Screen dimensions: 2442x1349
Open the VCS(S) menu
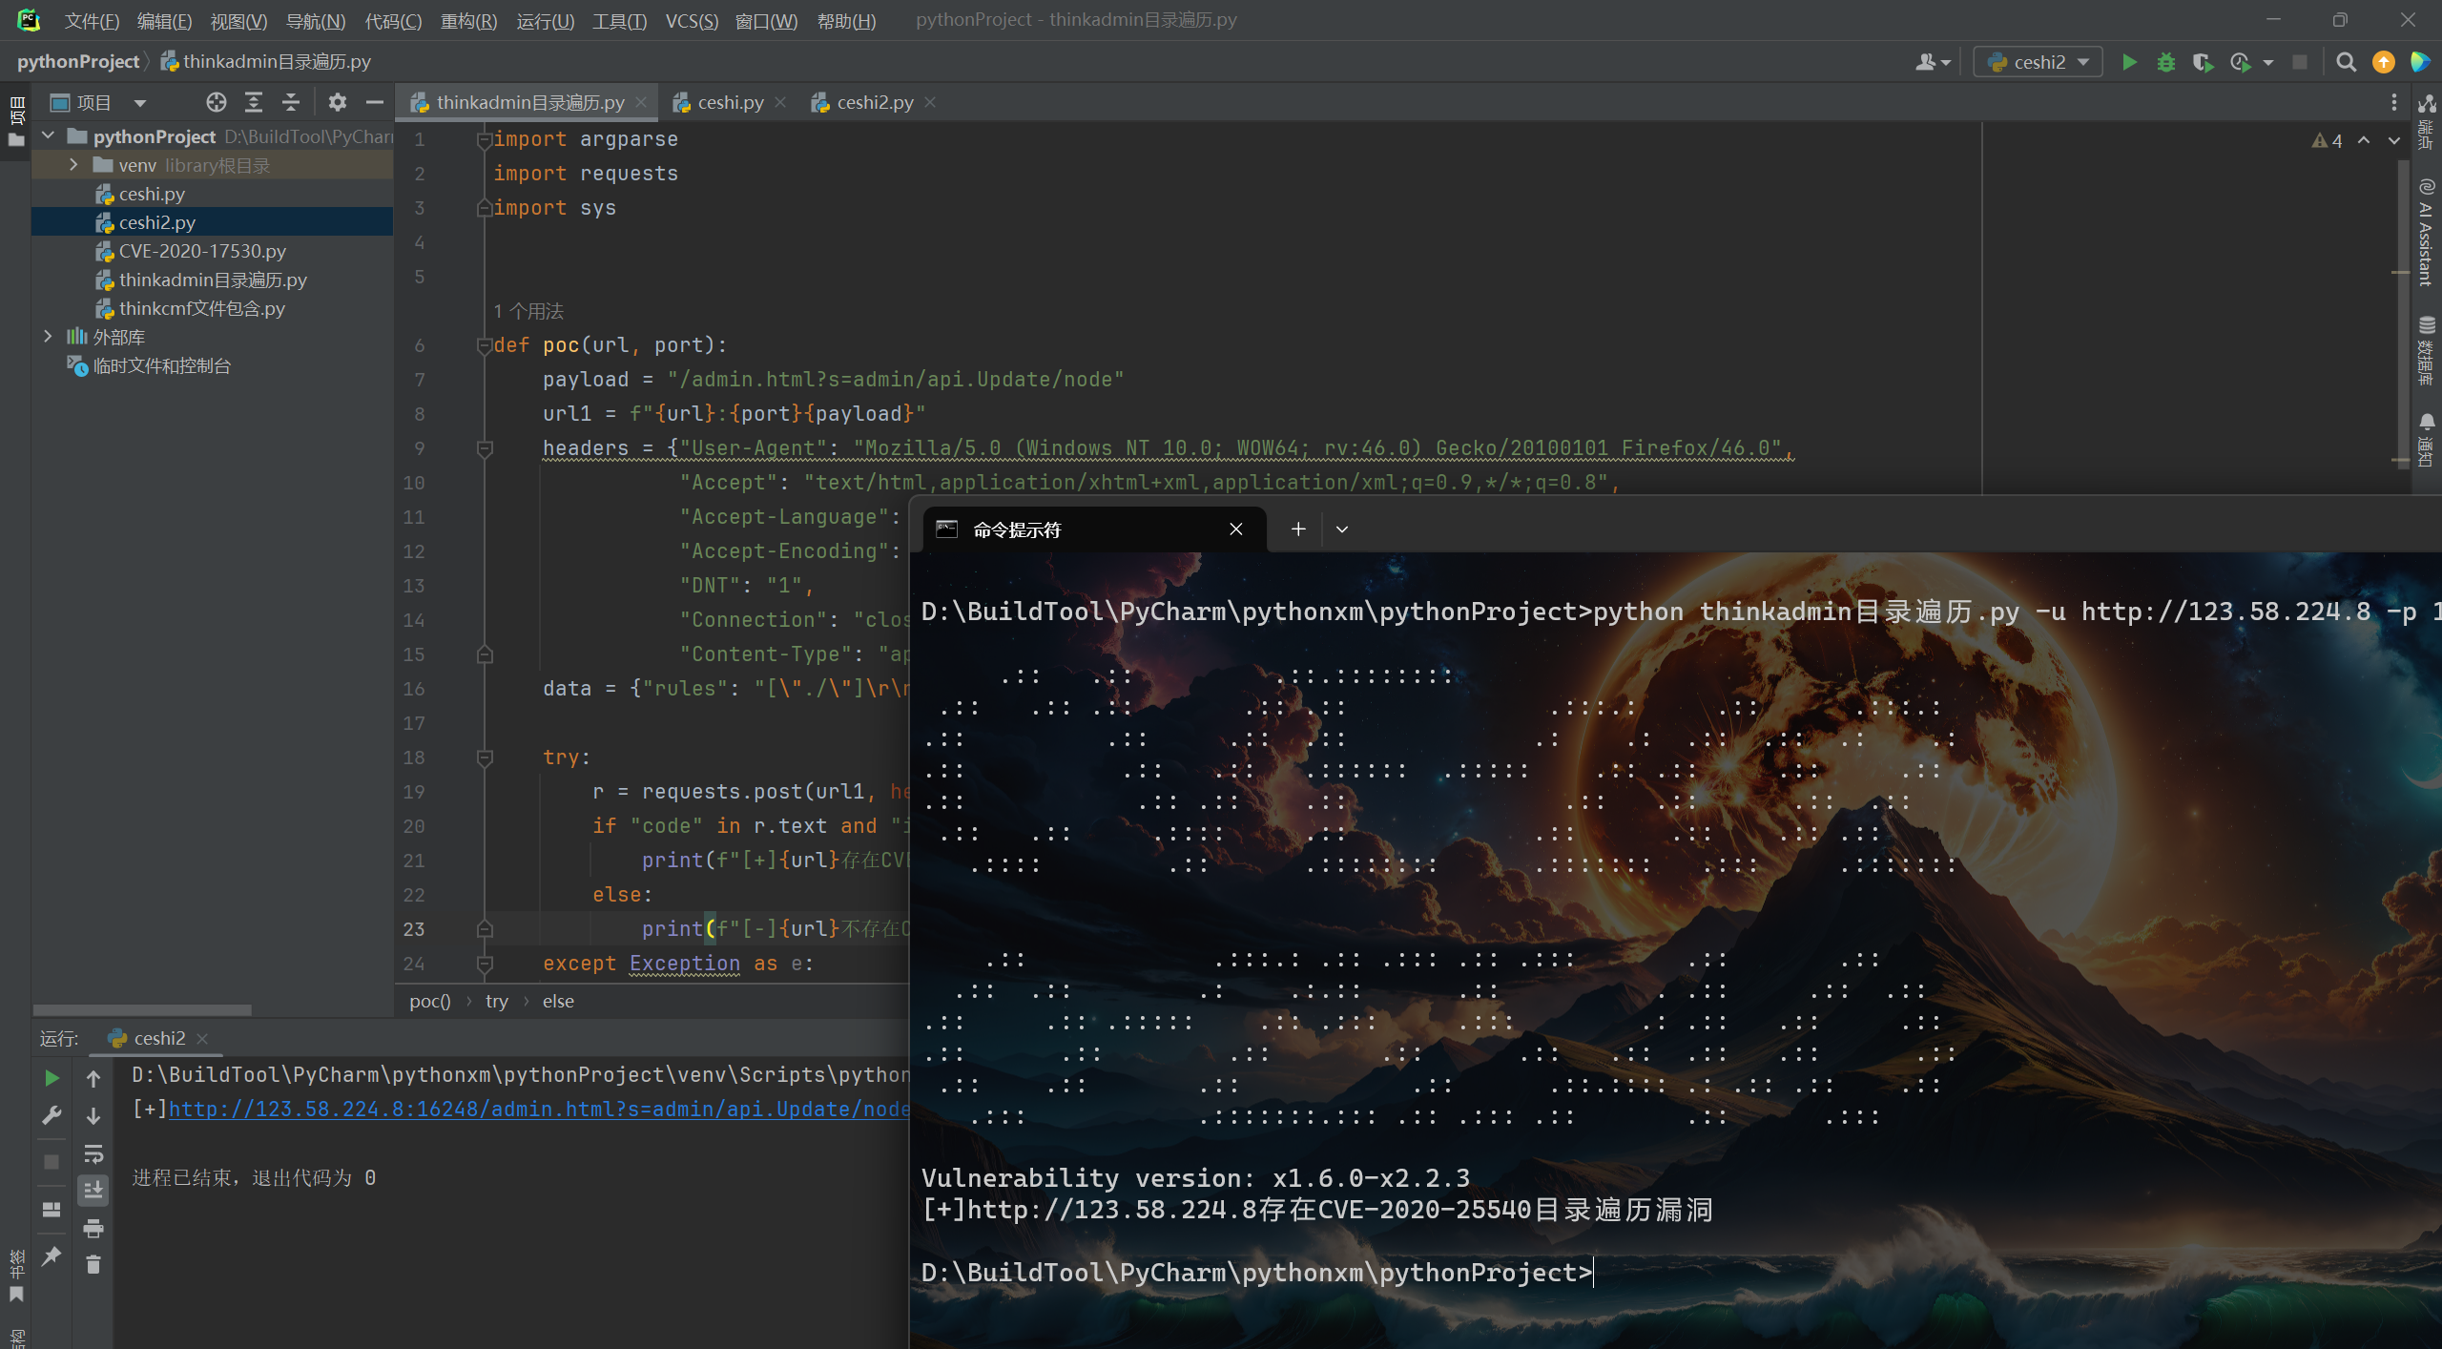point(692,20)
